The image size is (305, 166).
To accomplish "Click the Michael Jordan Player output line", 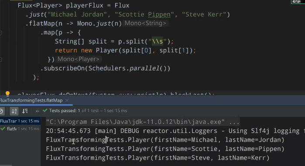I will (x=165, y=140).
